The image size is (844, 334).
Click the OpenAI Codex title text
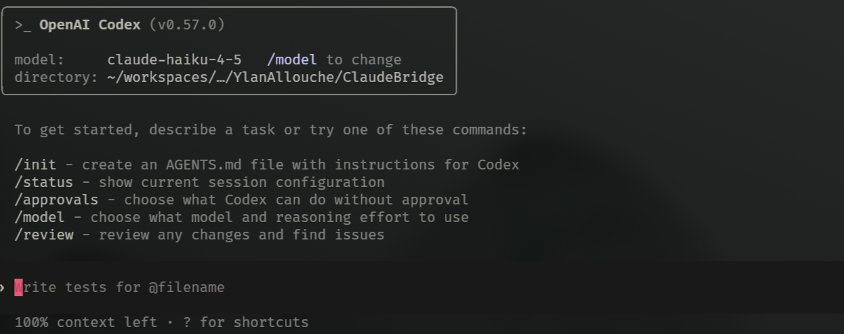coord(89,25)
